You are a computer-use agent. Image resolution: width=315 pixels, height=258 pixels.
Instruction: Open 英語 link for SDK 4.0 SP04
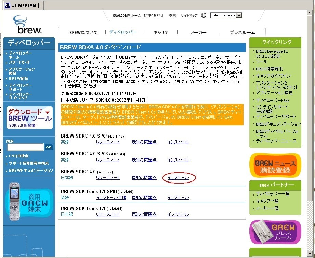pyautogui.click(x=65, y=142)
